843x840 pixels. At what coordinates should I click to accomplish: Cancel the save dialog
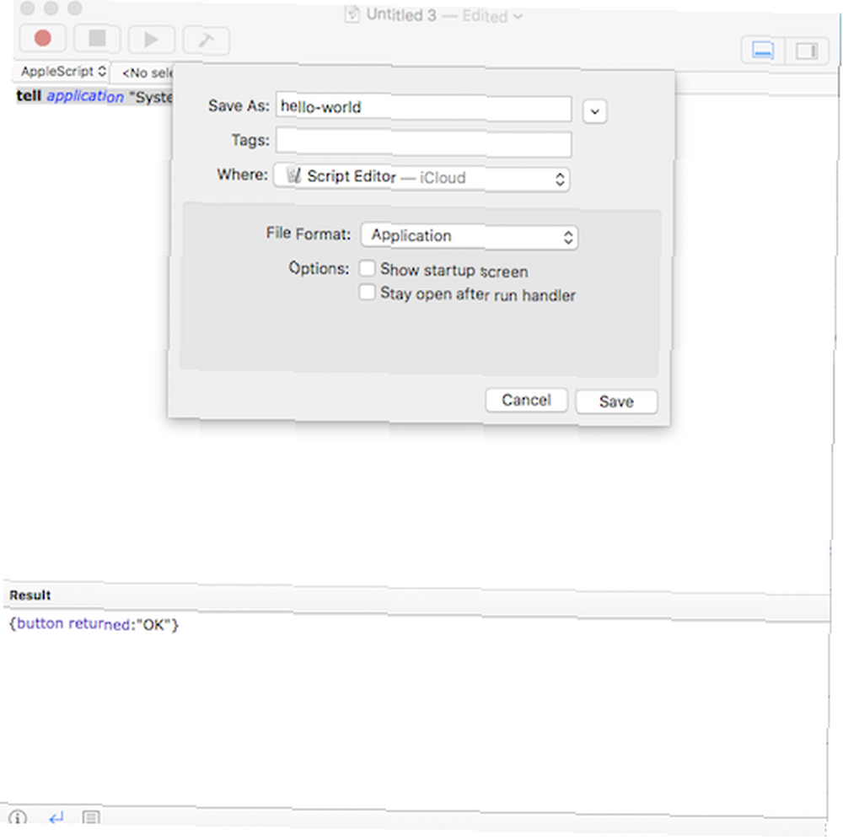[526, 400]
